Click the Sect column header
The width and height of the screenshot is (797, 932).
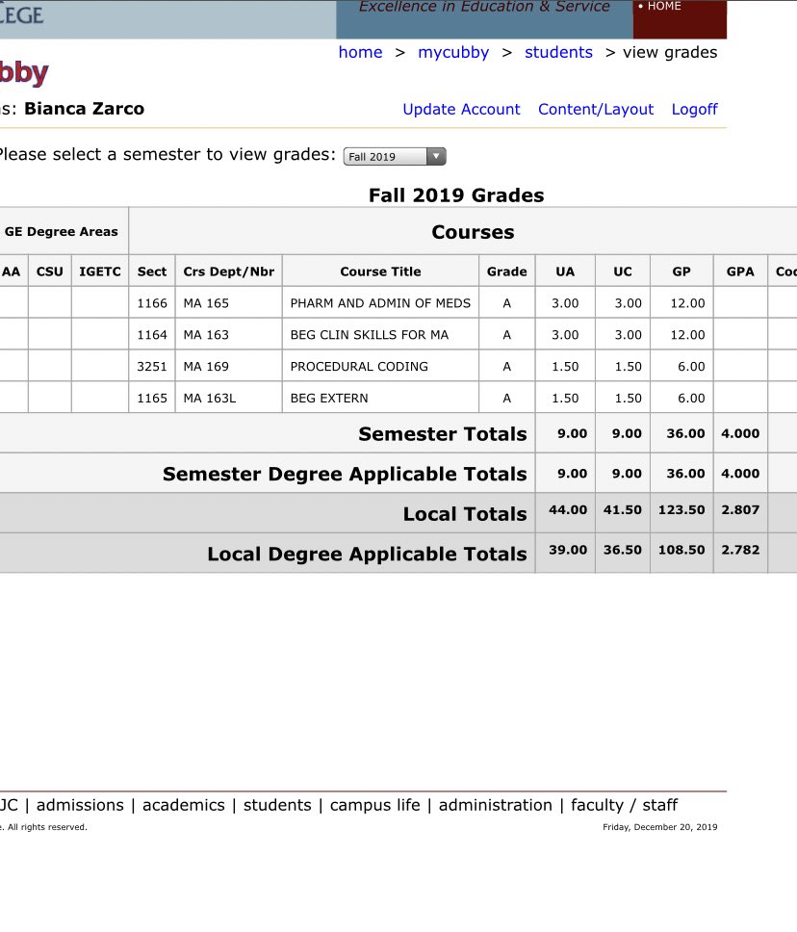(152, 272)
